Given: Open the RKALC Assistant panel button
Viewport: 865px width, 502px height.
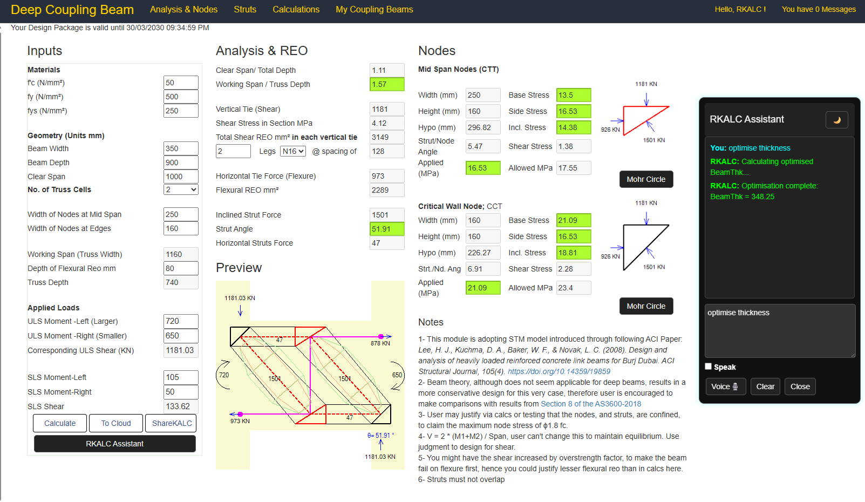Looking at the screenshot, I should 114,444.
